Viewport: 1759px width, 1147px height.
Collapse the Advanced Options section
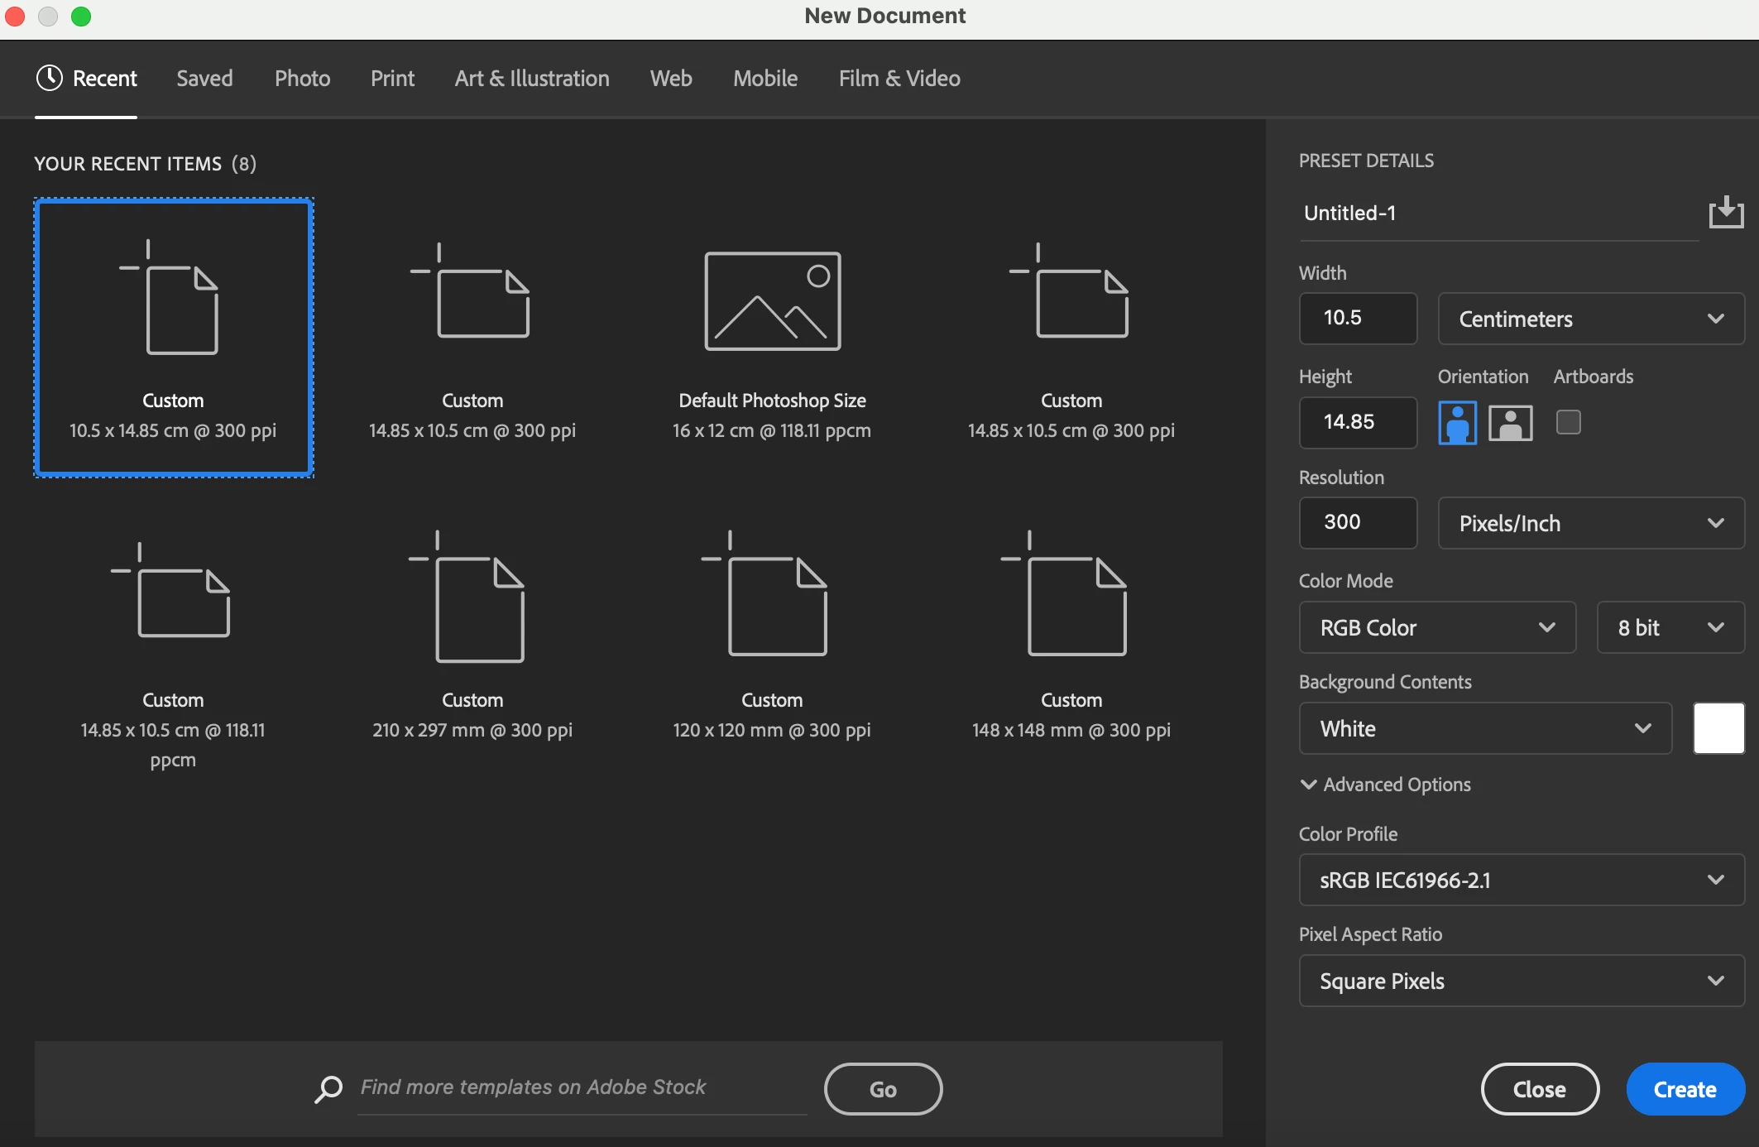coord(1308,785)
